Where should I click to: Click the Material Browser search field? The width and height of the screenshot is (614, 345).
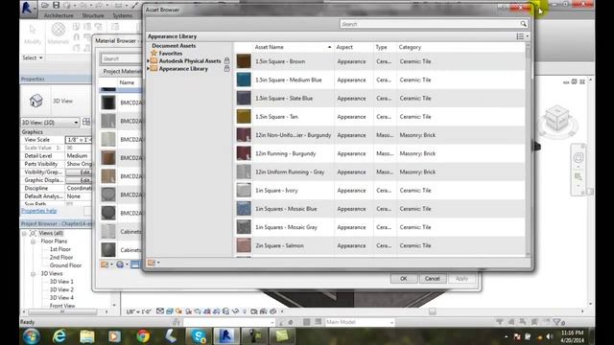(122, 58)
